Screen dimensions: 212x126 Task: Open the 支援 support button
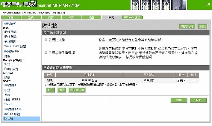click(203, 26)
